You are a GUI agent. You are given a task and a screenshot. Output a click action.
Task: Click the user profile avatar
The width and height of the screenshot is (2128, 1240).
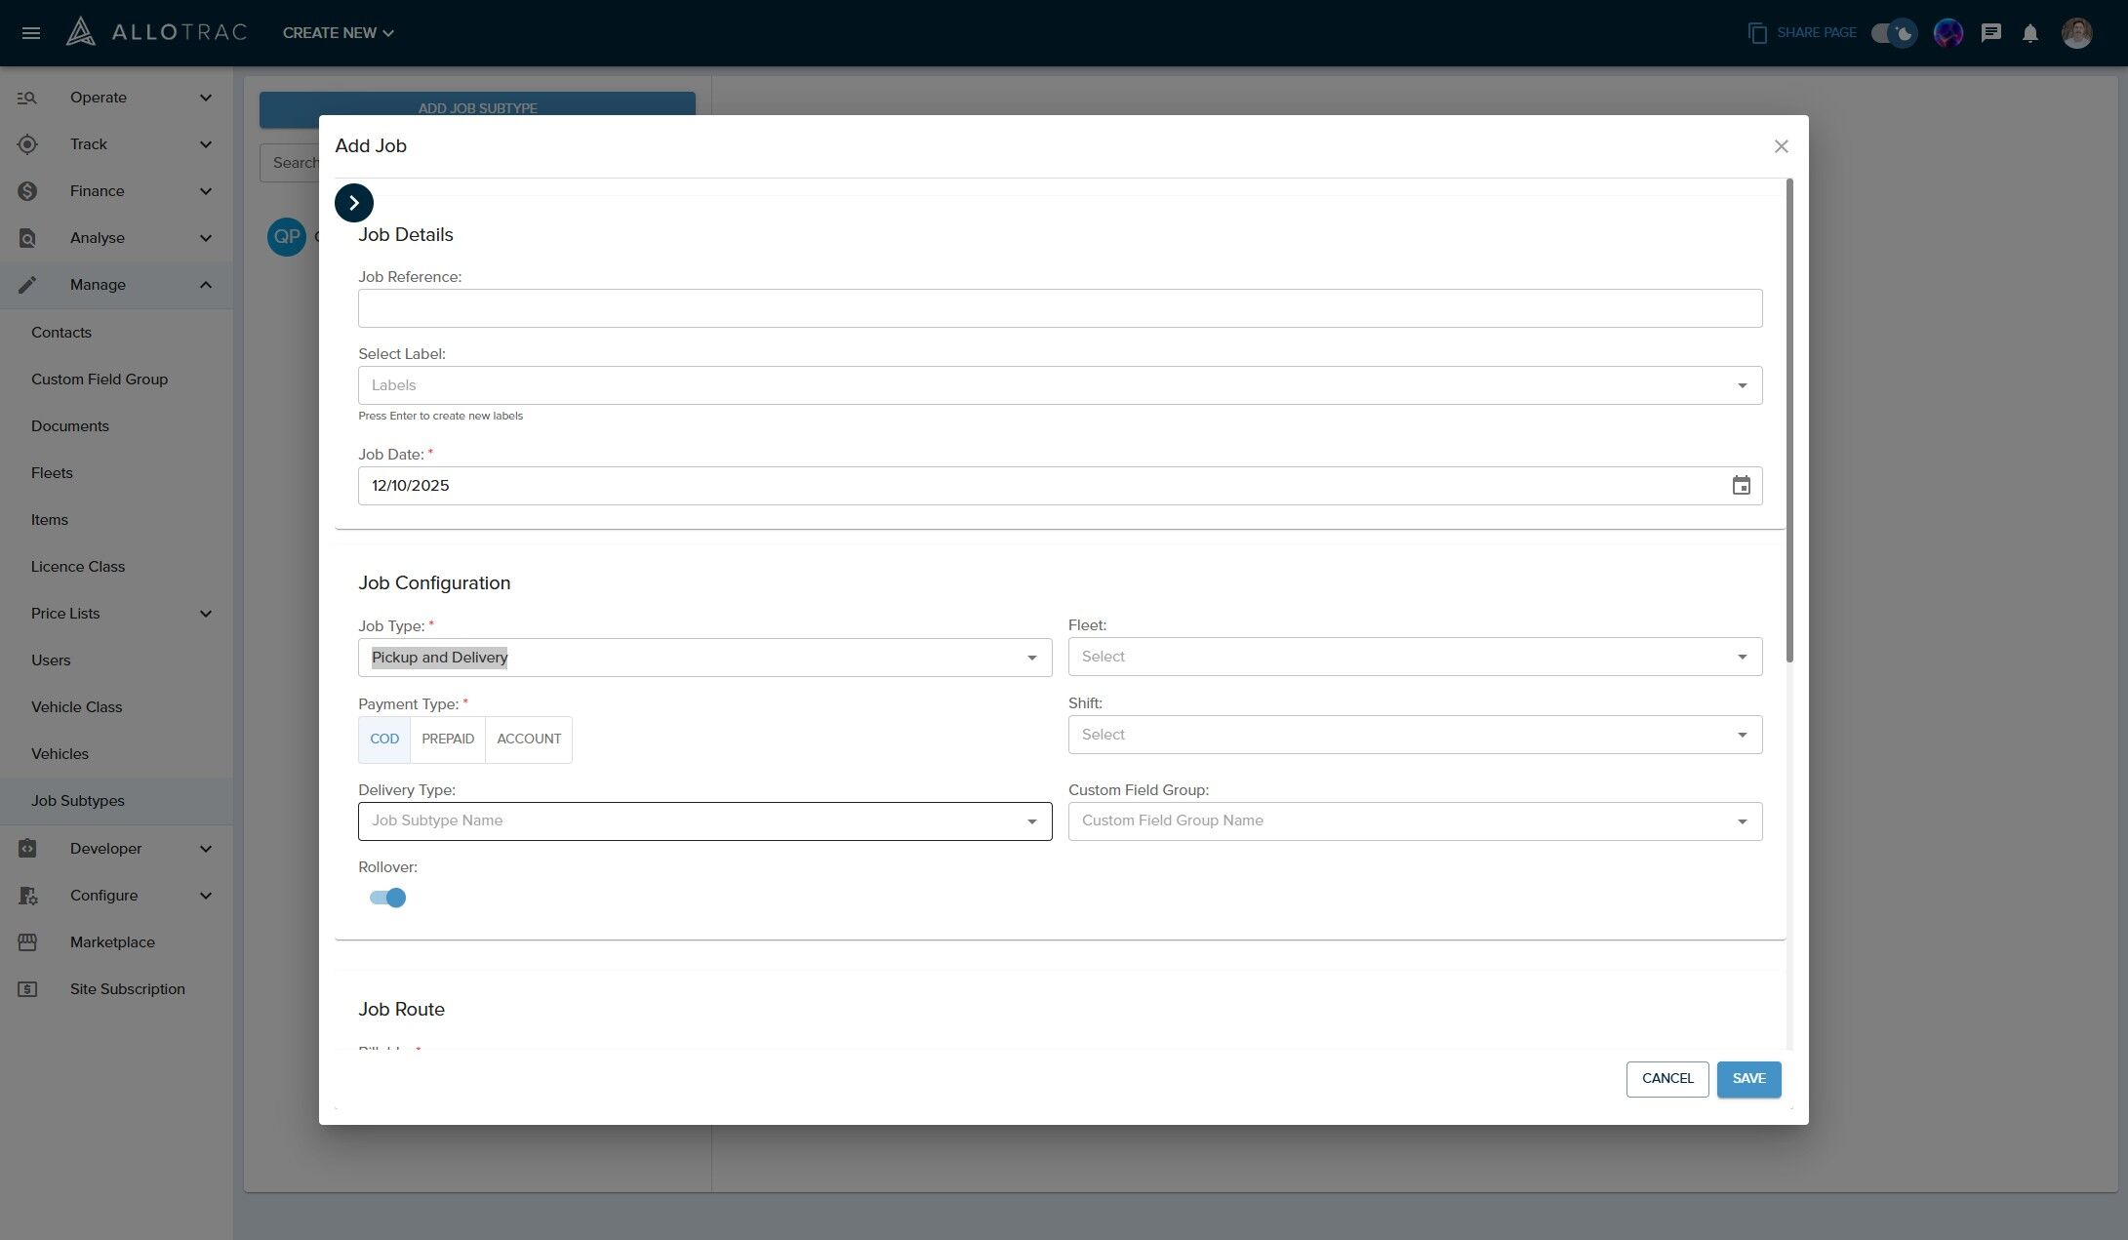[x=2076, y=33]
